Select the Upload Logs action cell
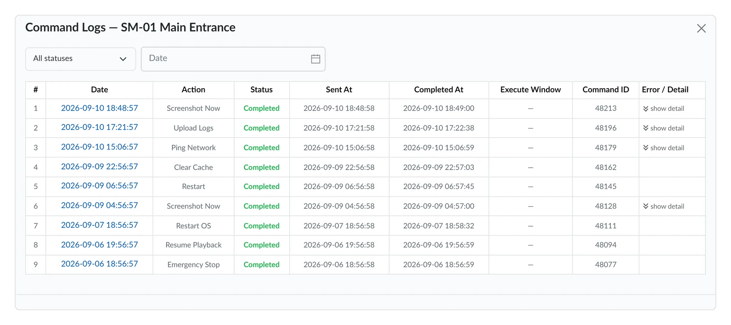The image size is (731, 325). pyautogui.click(x=194, y=128)
